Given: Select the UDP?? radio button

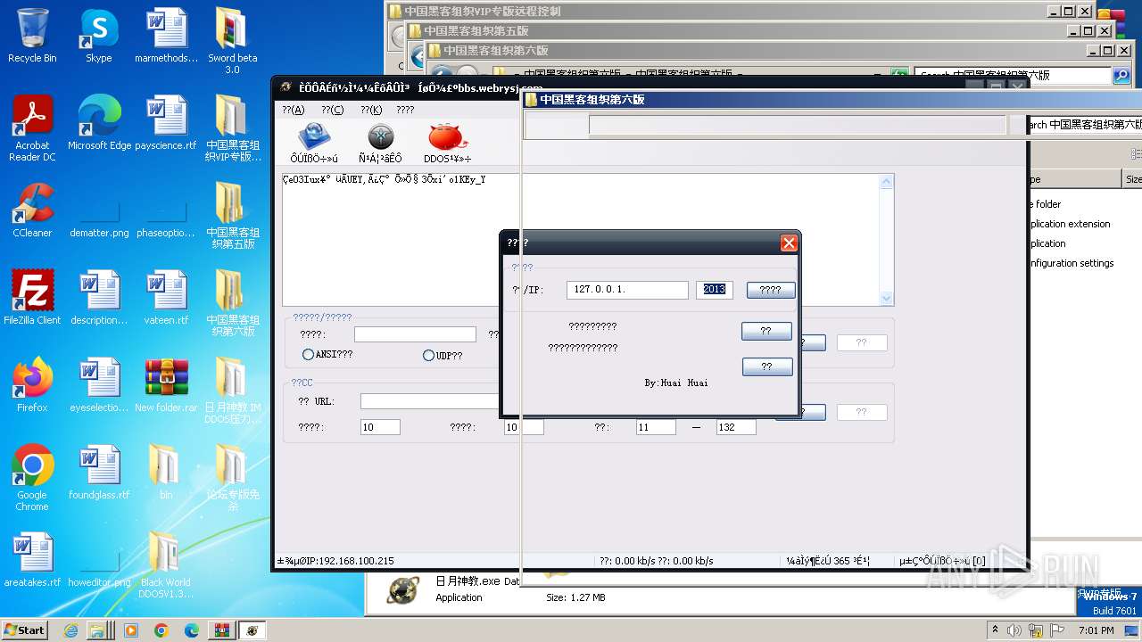Looking at the screenshot, I should (x=428, y=355).
